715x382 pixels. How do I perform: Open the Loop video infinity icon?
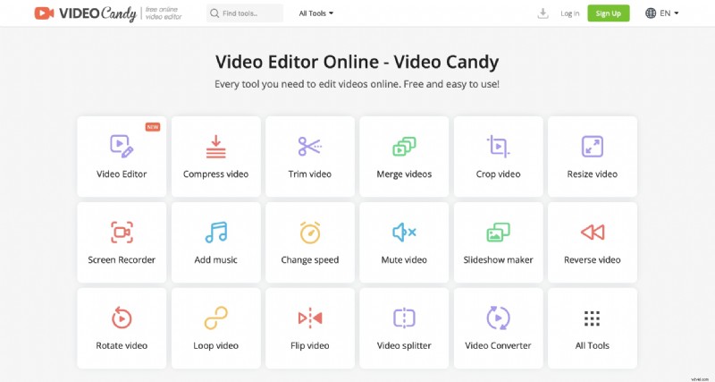[x=215, y=318]
